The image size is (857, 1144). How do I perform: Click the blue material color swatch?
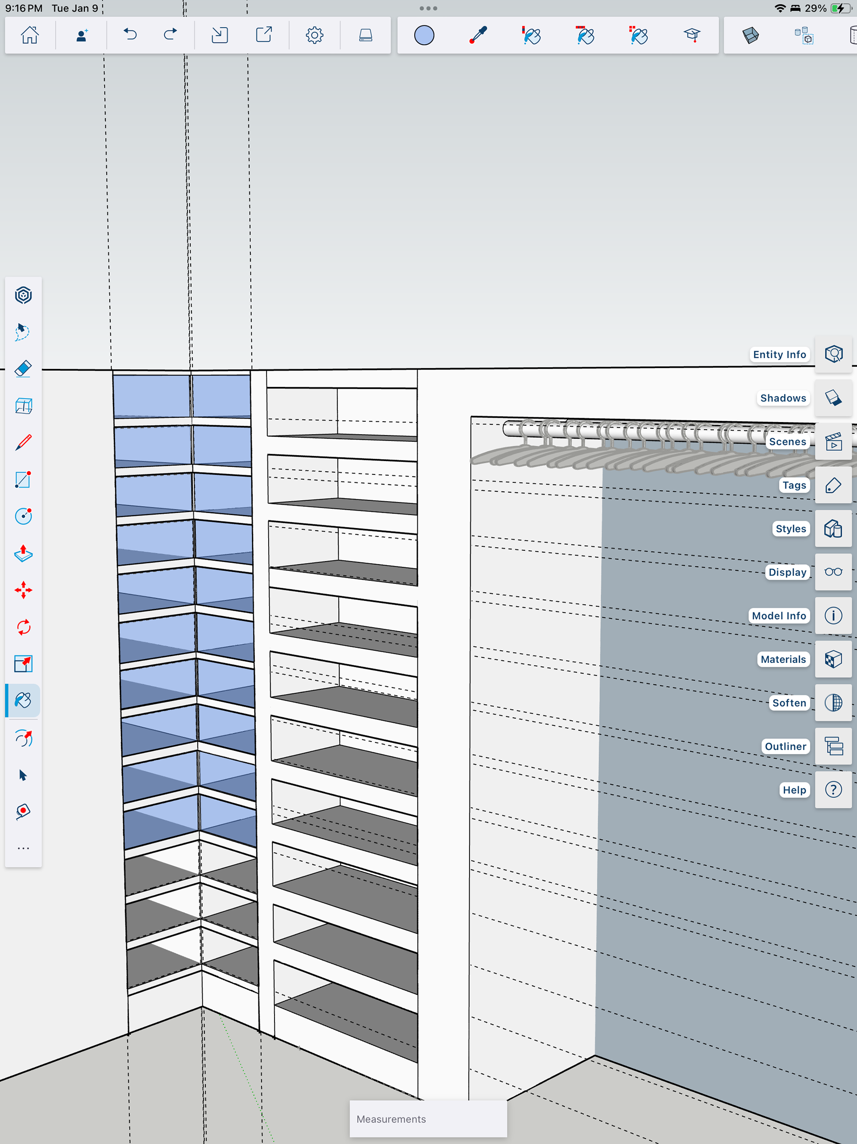(x=424, y=35)
